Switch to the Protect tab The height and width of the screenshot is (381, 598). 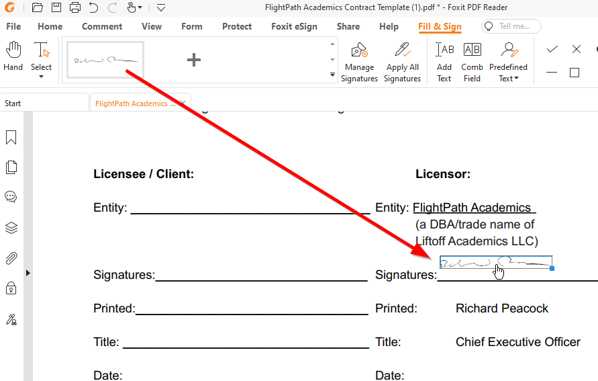coord(237,26)
